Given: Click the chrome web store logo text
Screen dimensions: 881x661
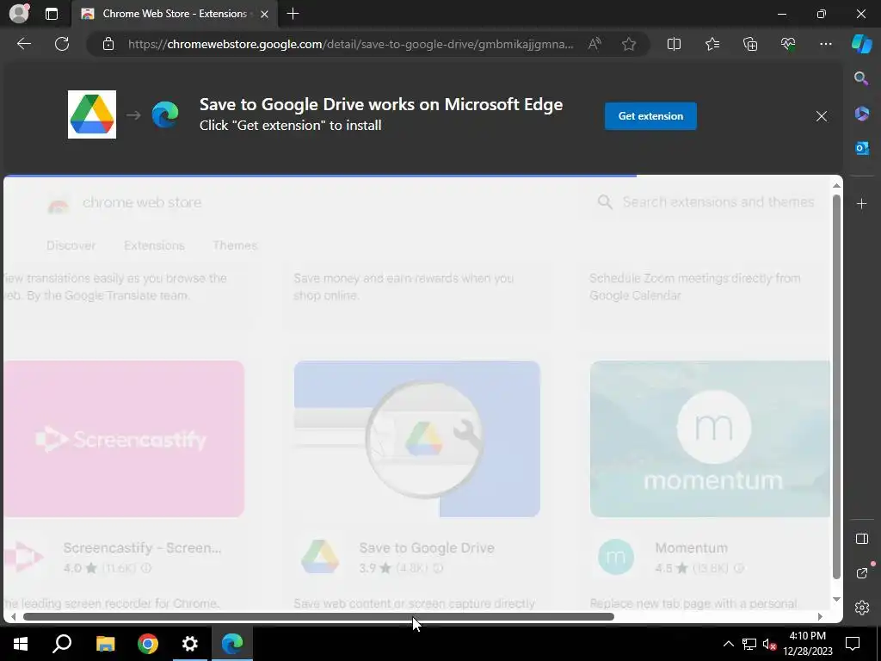Looking at the screenshot, I should [142, 202].
